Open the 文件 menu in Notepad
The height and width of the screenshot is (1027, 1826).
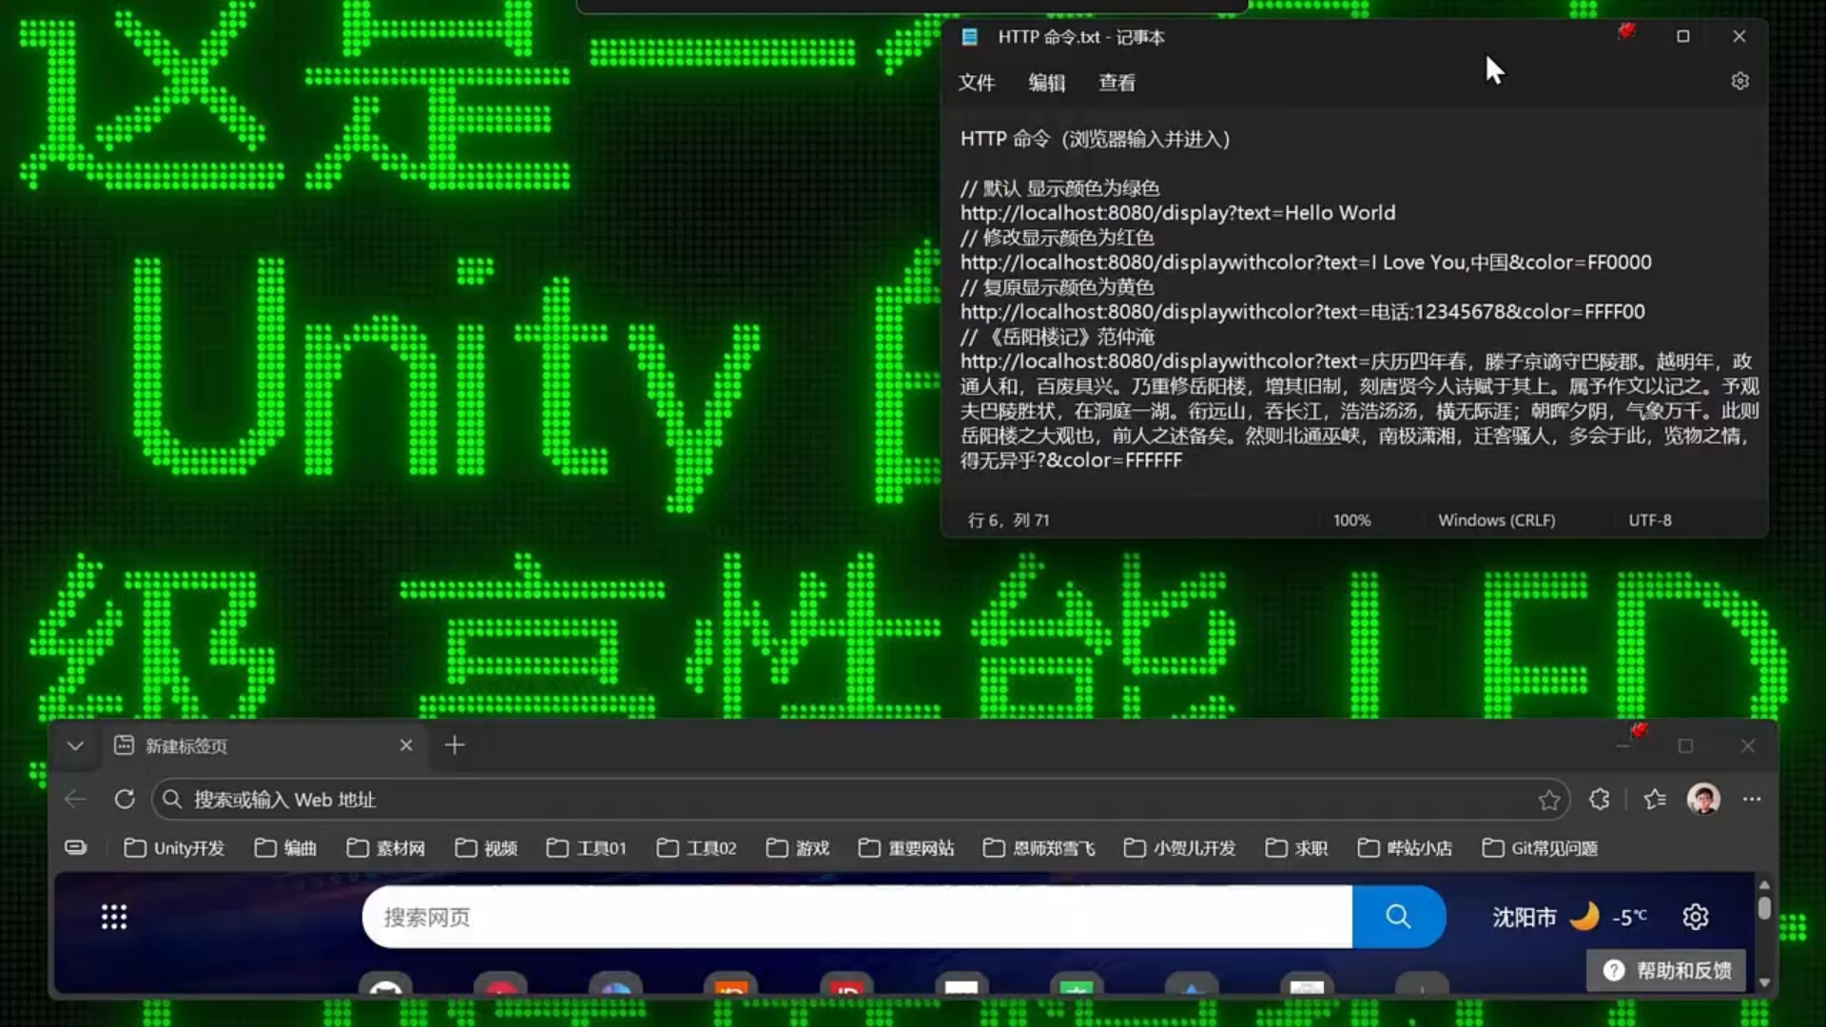click(x=976, y=83)
